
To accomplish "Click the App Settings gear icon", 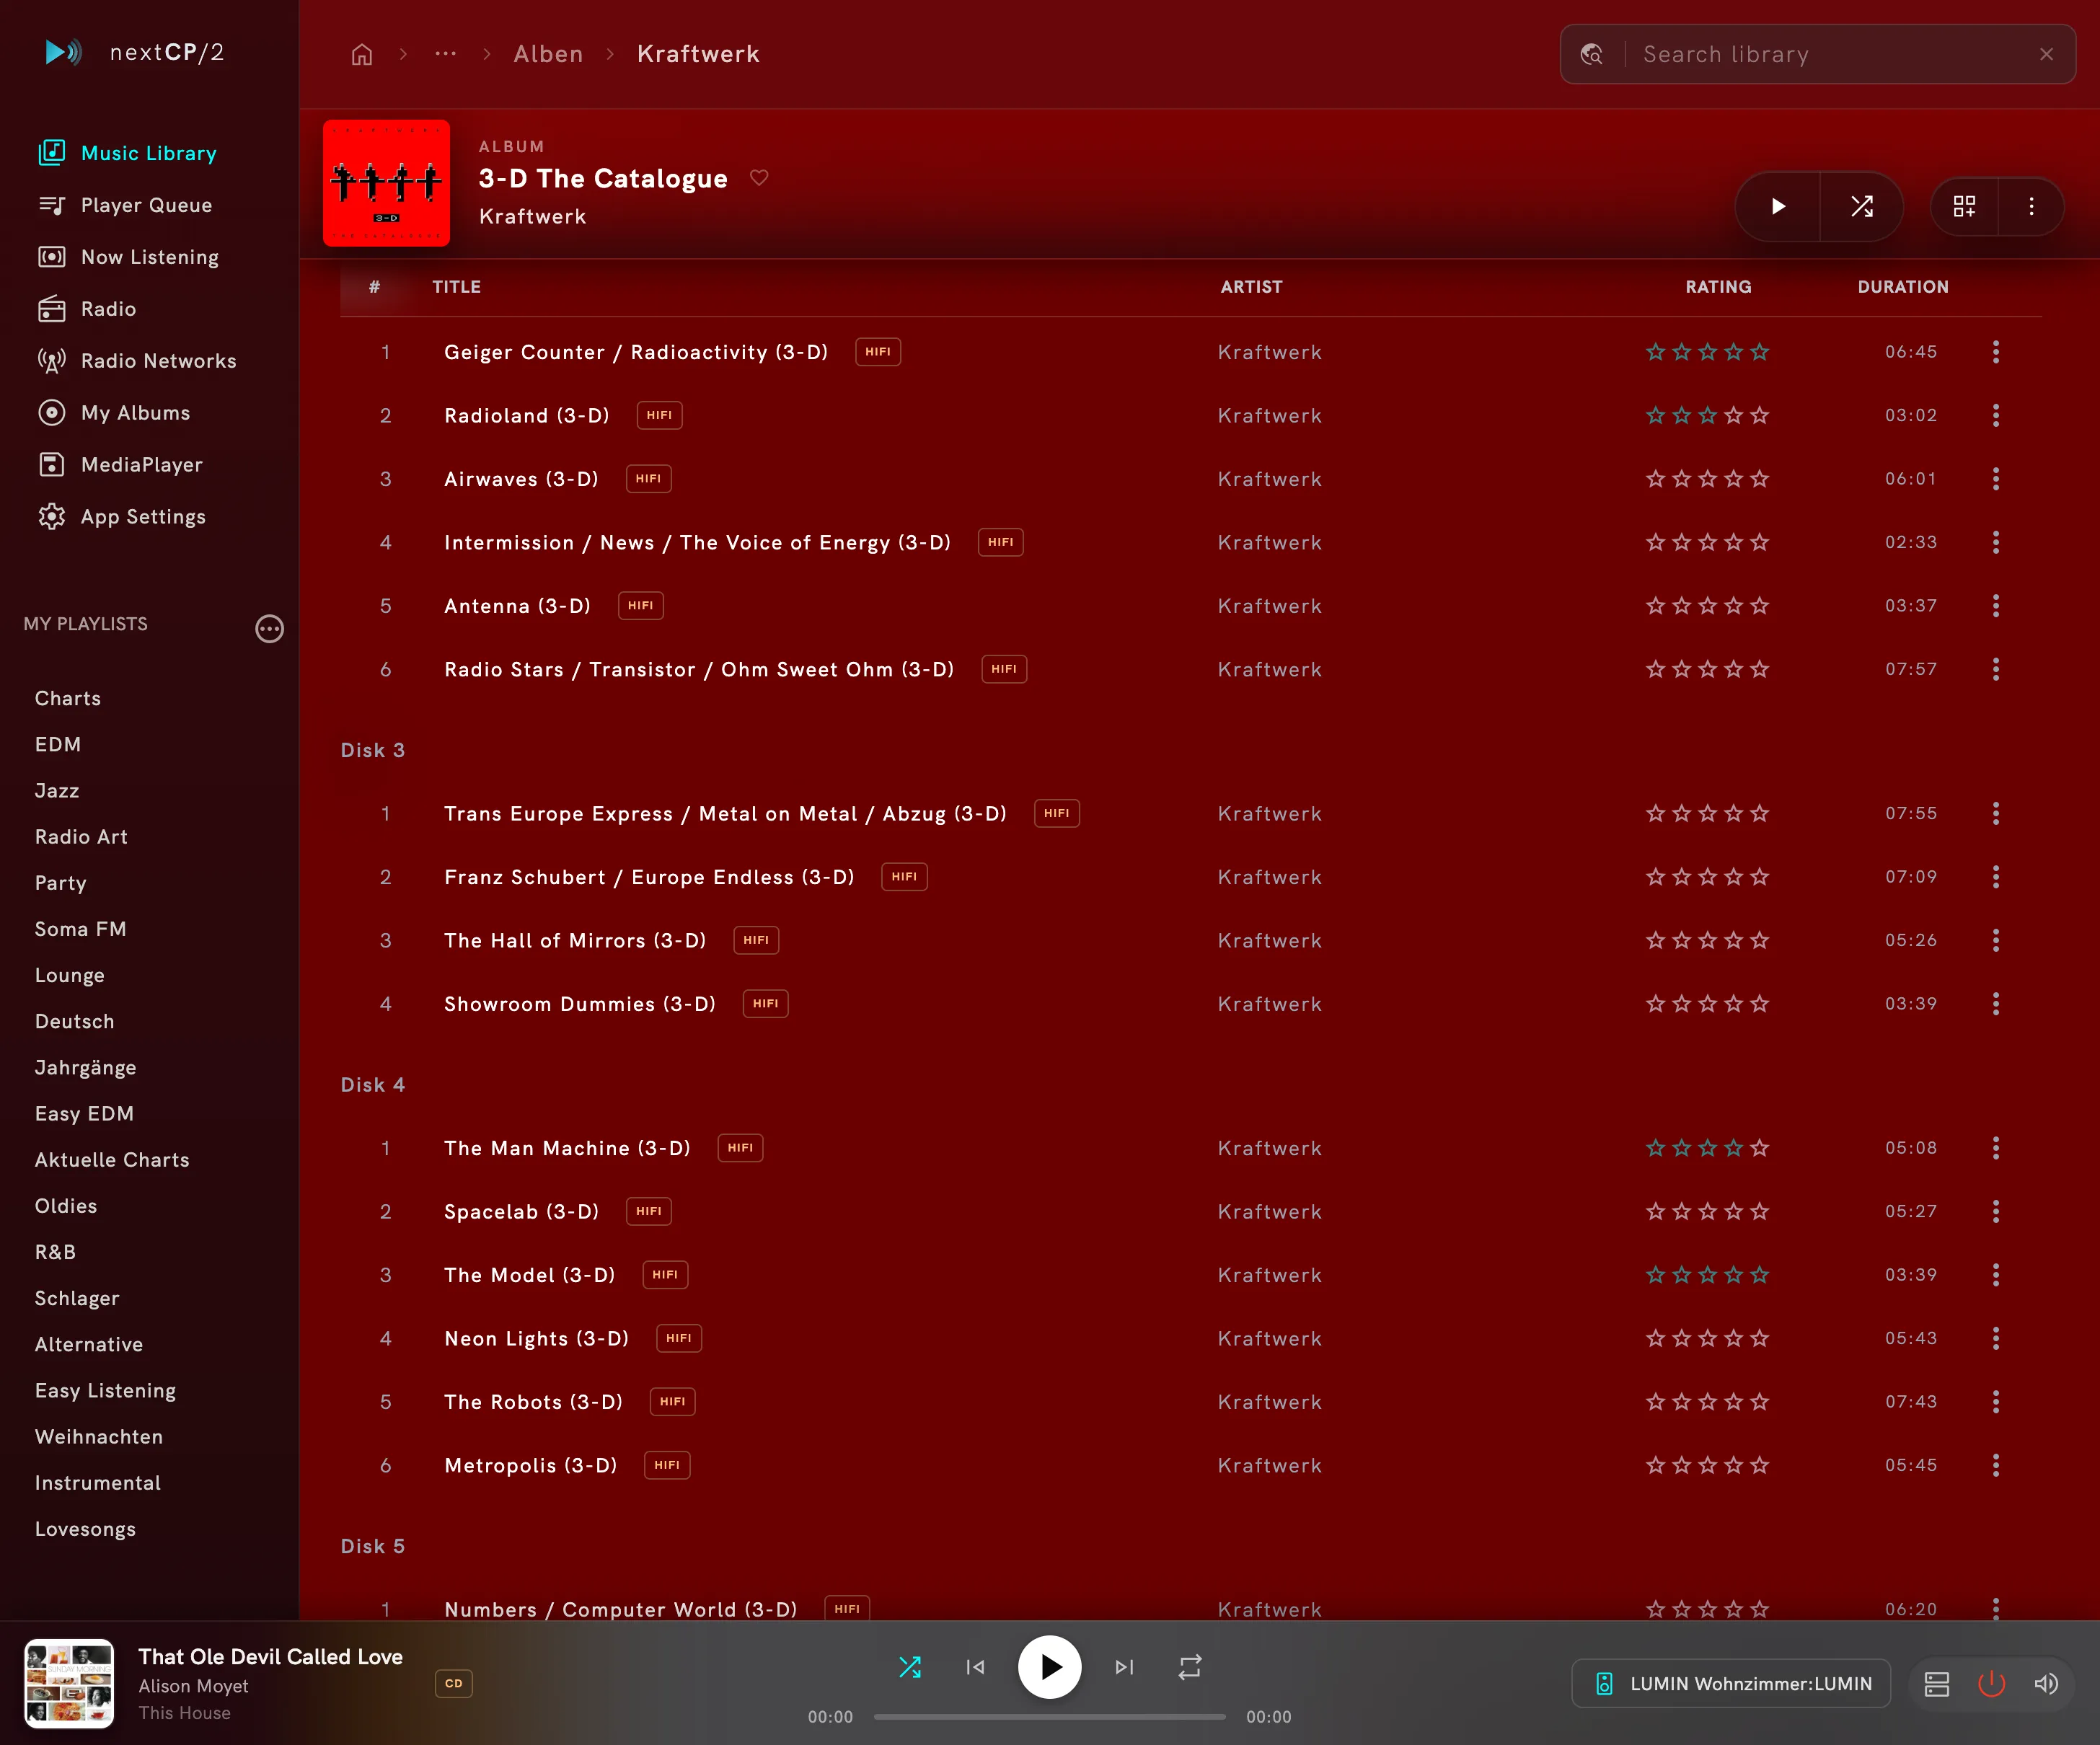I will click(51, 517).
